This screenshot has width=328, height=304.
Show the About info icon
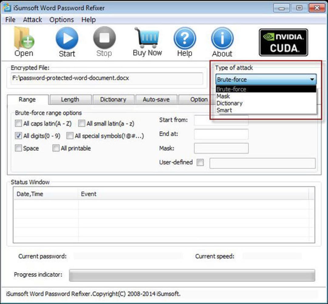coord(222,38)
